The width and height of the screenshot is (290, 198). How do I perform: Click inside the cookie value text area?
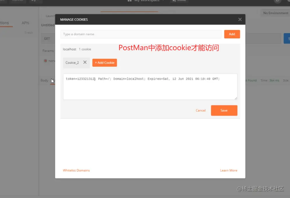pyautogui.click(x=150, y=87)
